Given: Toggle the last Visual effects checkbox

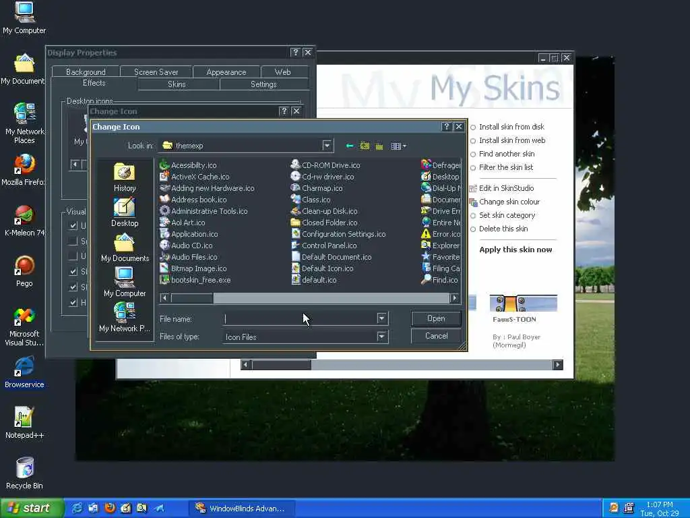Looking at the screenshot, I should [x=73, y=303].
